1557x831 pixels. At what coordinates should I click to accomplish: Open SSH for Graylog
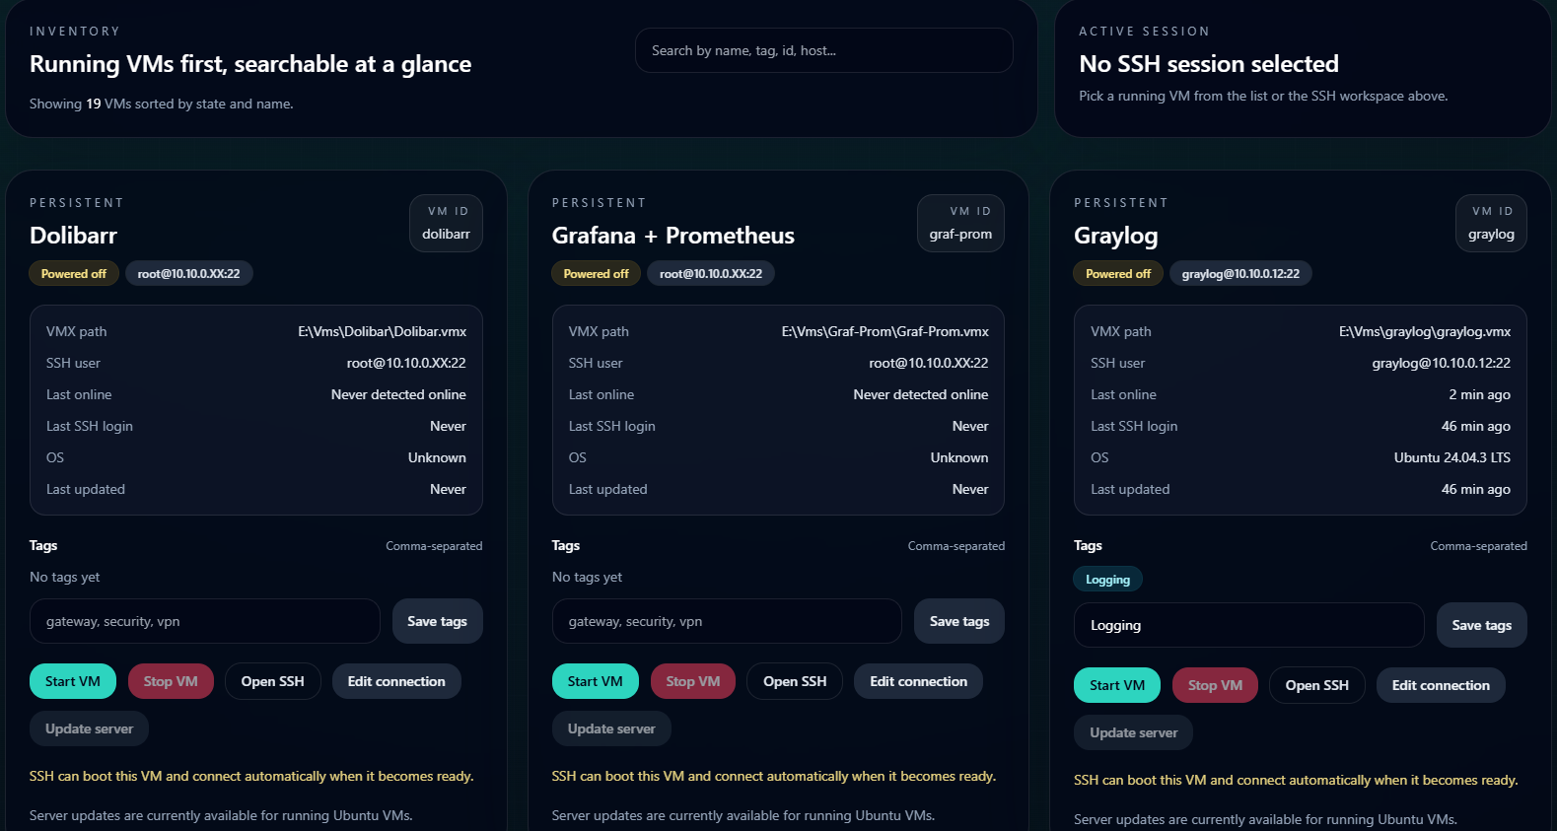point(1317,685)
